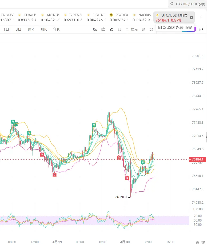Add a new ticker tab with plus

201,17
